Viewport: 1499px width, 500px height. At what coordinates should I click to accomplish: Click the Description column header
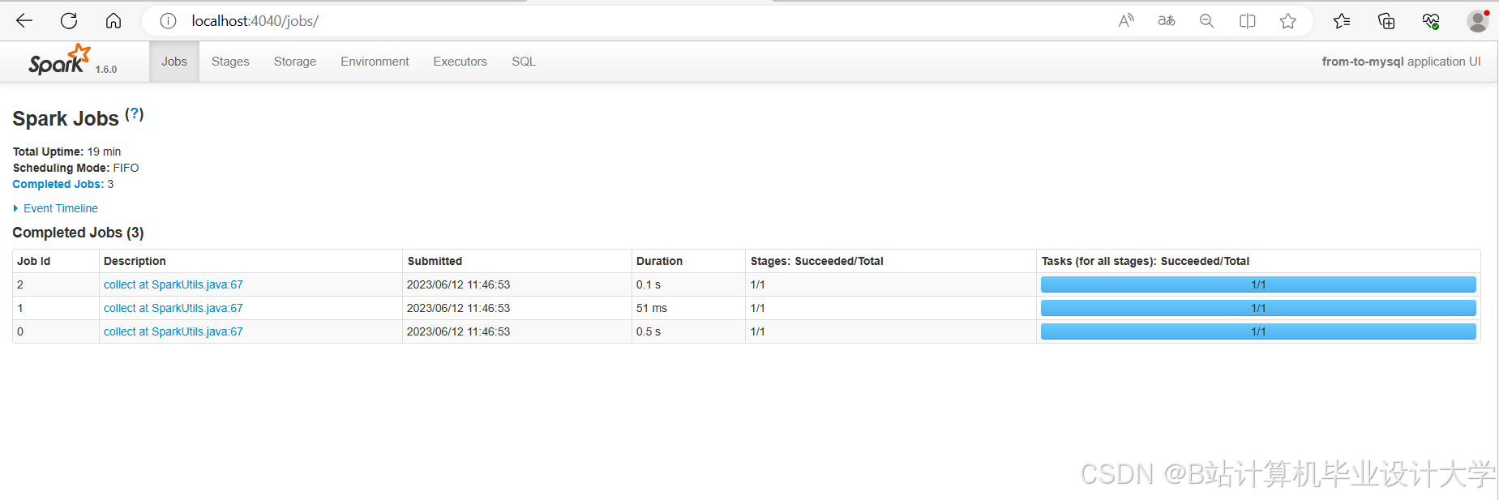[251, 261]
